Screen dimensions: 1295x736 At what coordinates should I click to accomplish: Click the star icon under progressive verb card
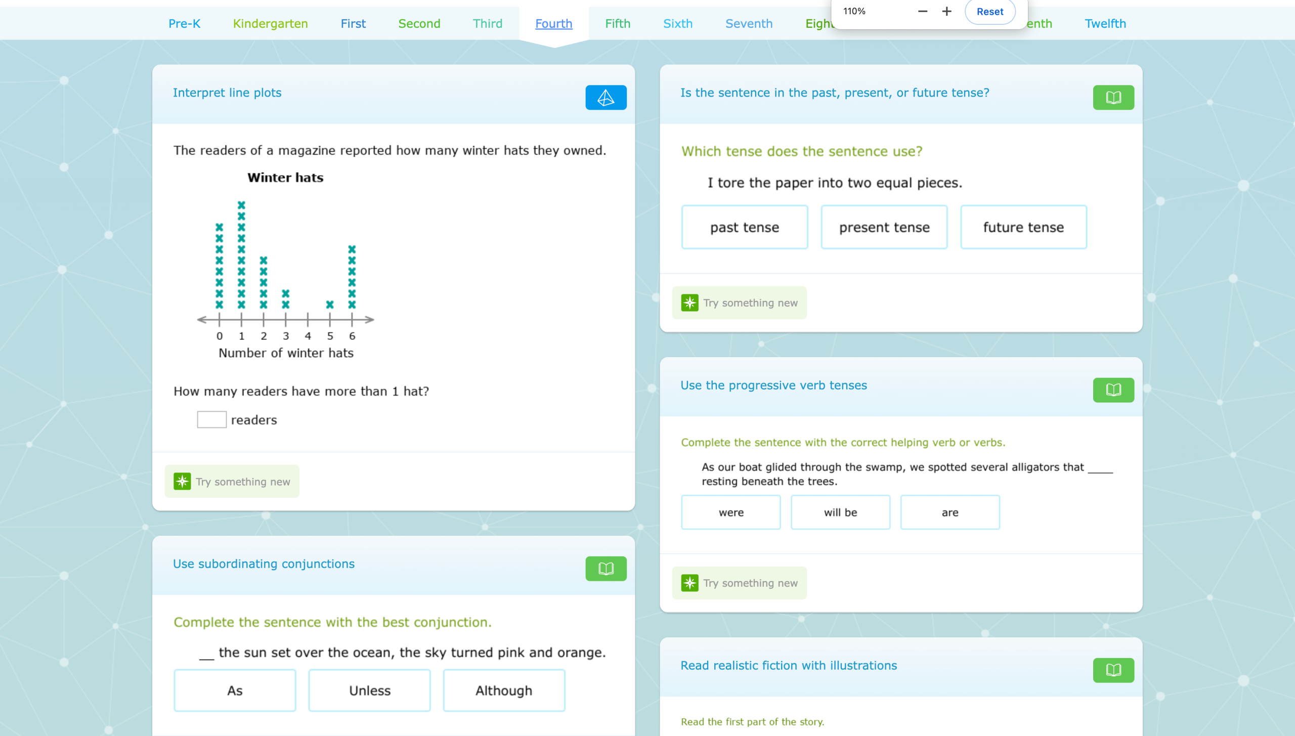tap(689, 583)
